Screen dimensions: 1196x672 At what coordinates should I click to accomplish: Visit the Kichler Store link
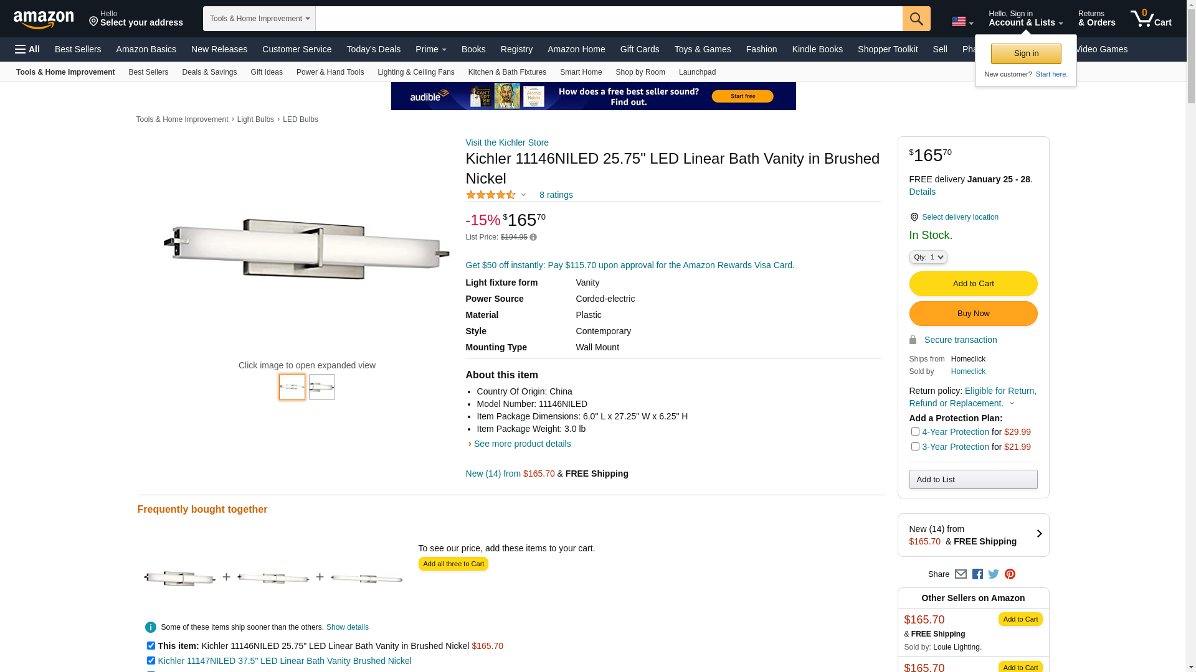tap(507, 142)
